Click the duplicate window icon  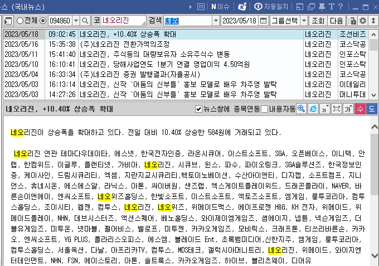tap(311, 7)
